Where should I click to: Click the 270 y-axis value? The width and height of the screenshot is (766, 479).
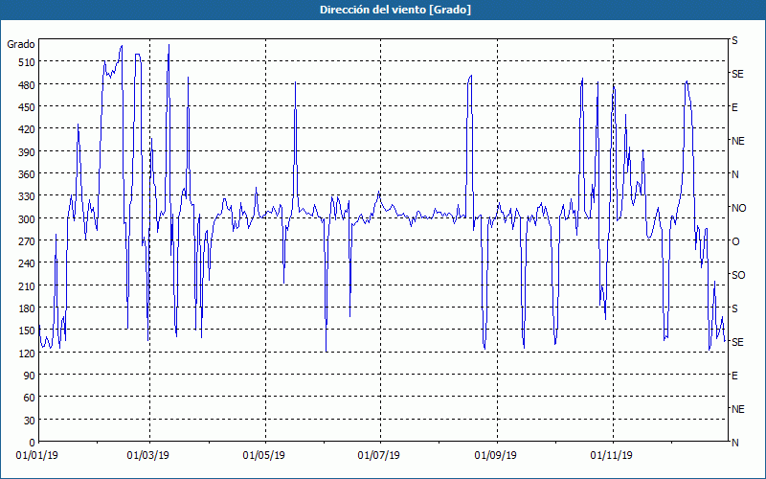28,241
